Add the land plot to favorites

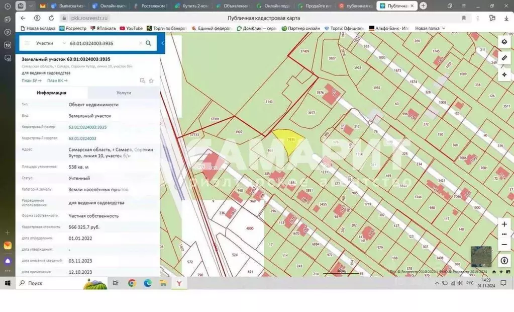point(151,81)
